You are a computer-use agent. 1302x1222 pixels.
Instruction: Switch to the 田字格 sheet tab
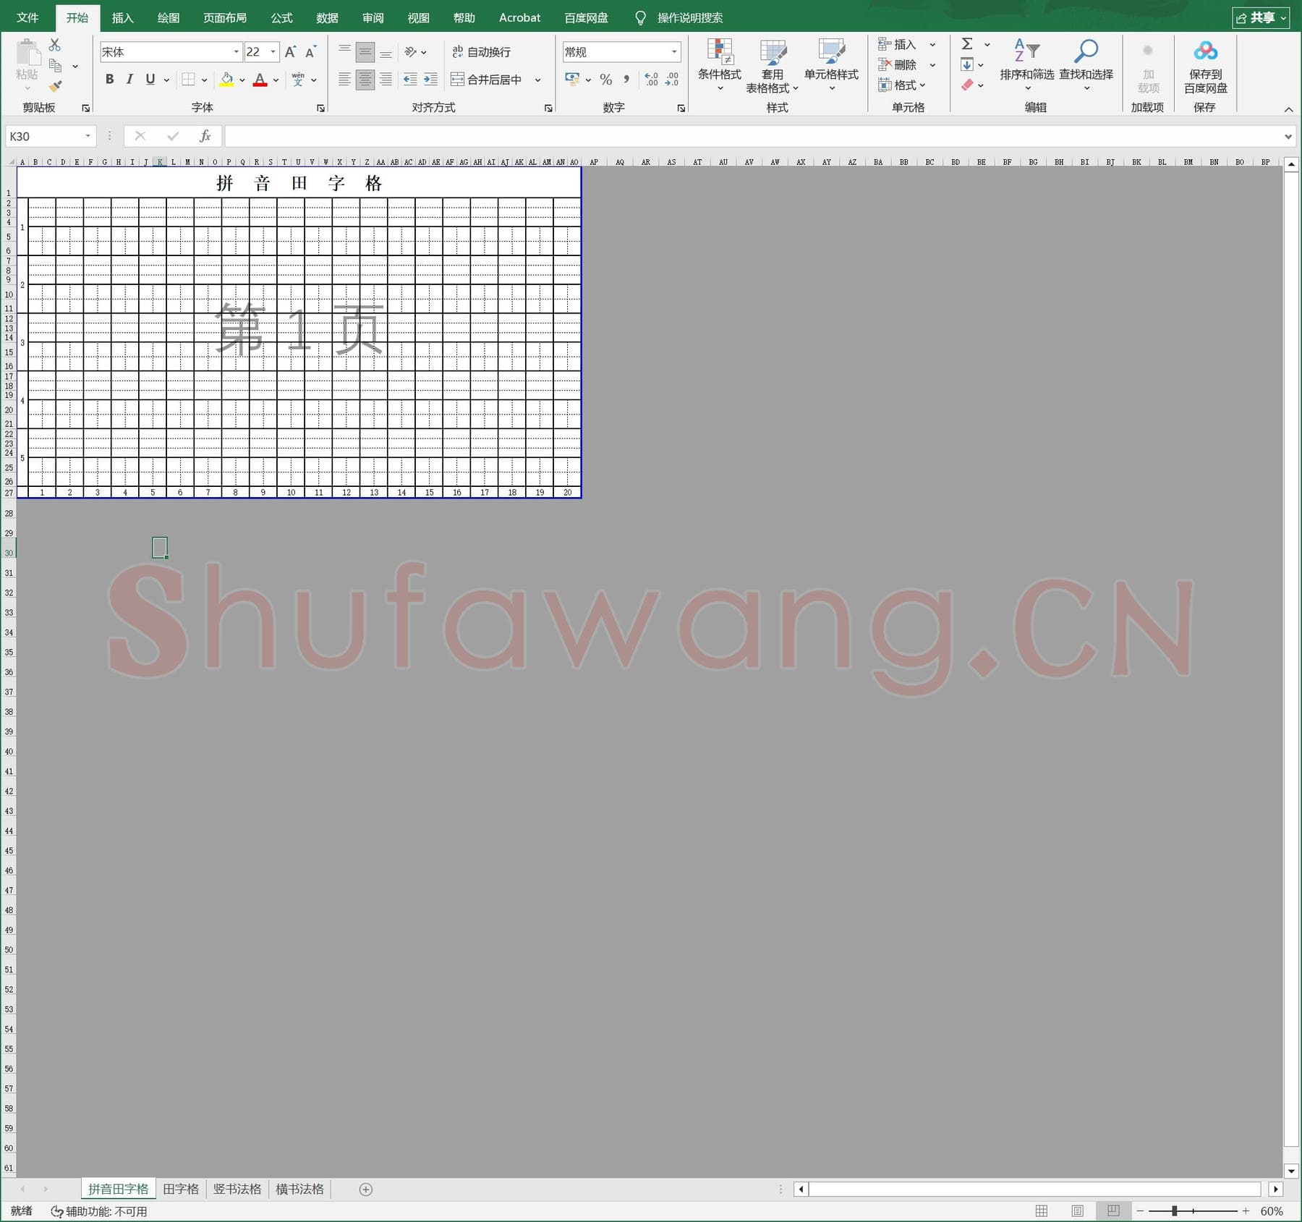181,1189
